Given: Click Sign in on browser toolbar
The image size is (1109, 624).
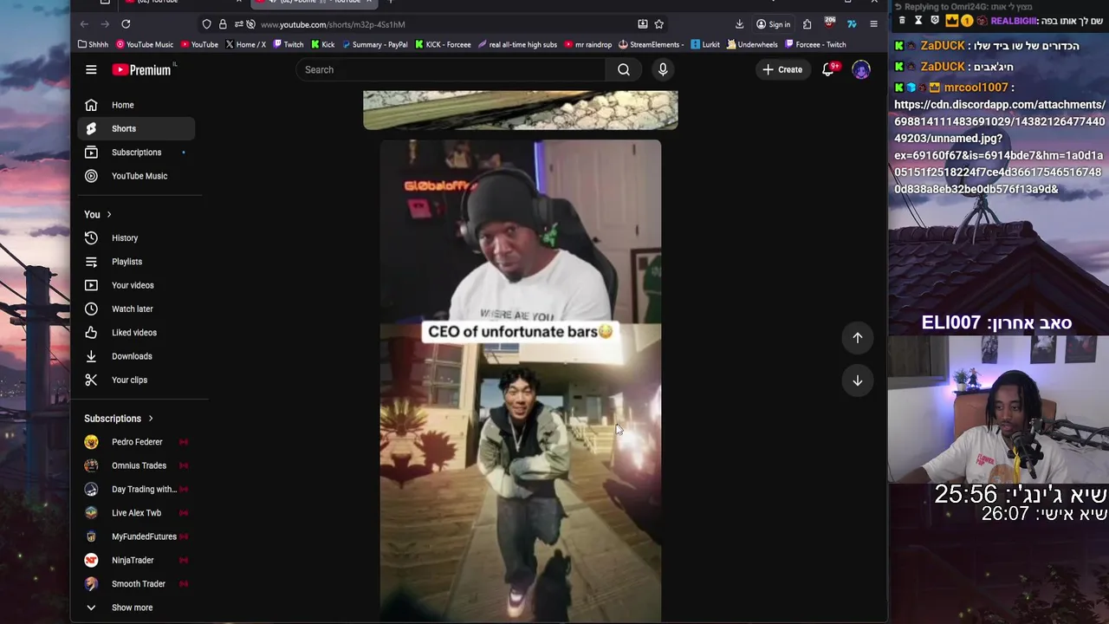Looking at the screenshot, I should click(773, 24).
